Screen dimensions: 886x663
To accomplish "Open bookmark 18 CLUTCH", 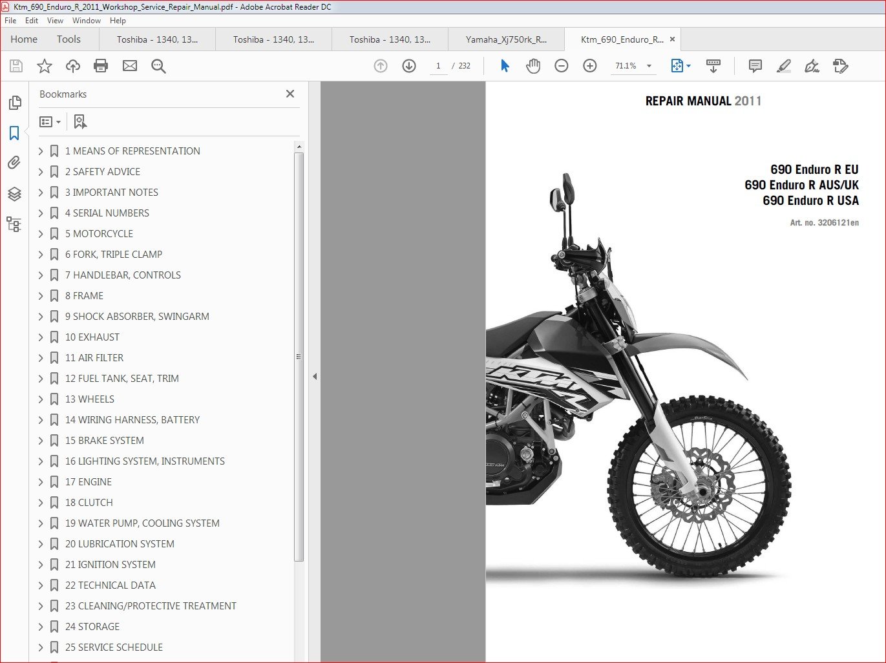I will pyautogui.click(x=89, y=503).
